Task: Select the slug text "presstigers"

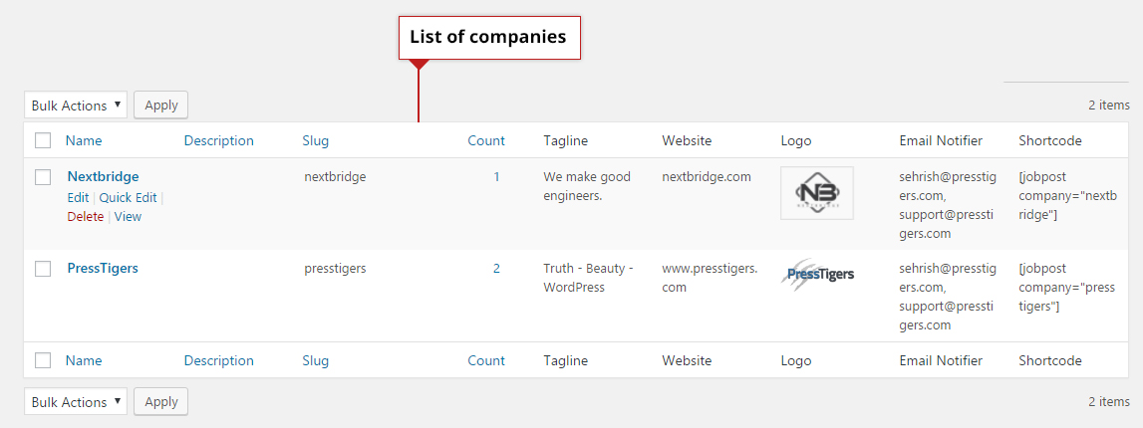Action: click(x=335, y=268)
